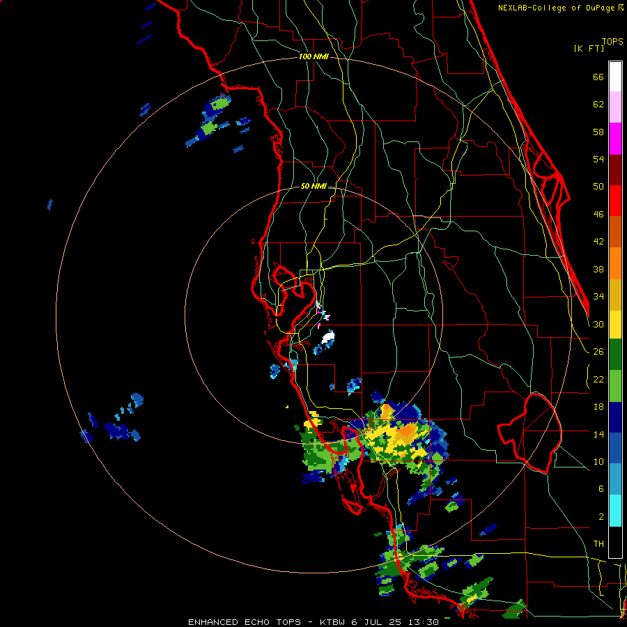The image size is (627, 627).
Task: Click the 50 NMI range ring label
Action: tap(313, 186)
